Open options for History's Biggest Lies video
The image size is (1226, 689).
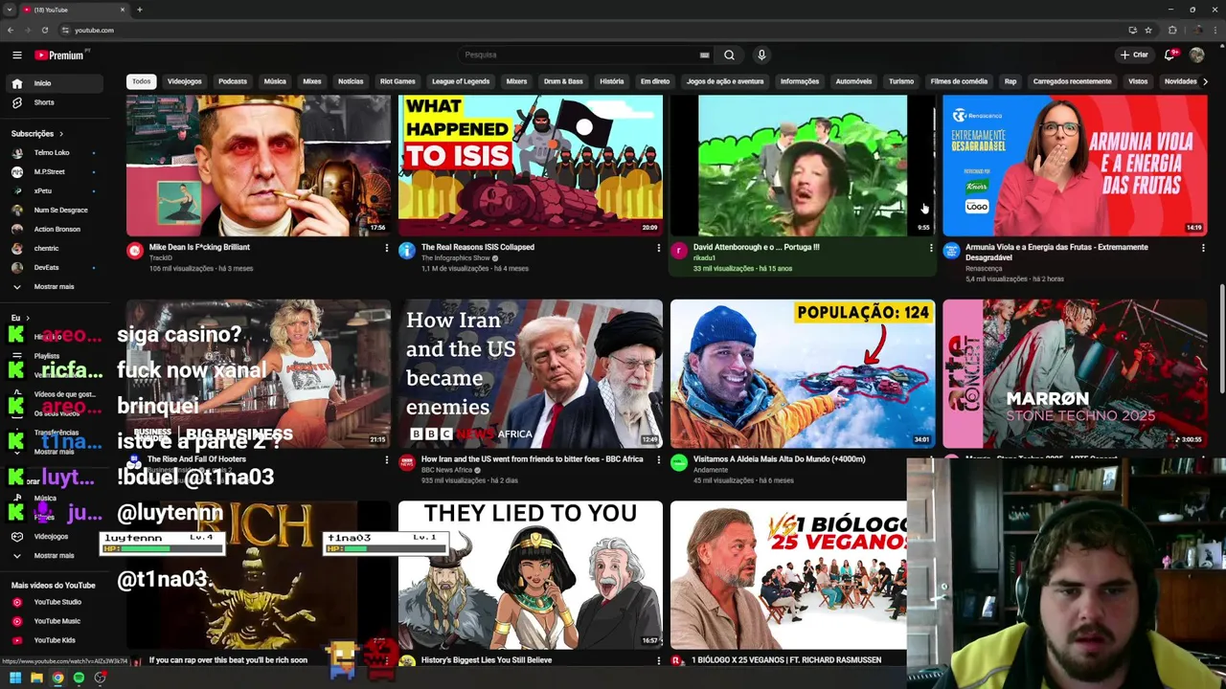[658, 660]
